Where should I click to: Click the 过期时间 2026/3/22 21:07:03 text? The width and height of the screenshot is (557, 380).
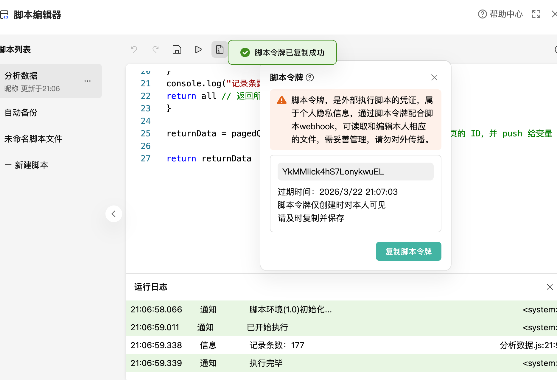[x=338, y=192]
